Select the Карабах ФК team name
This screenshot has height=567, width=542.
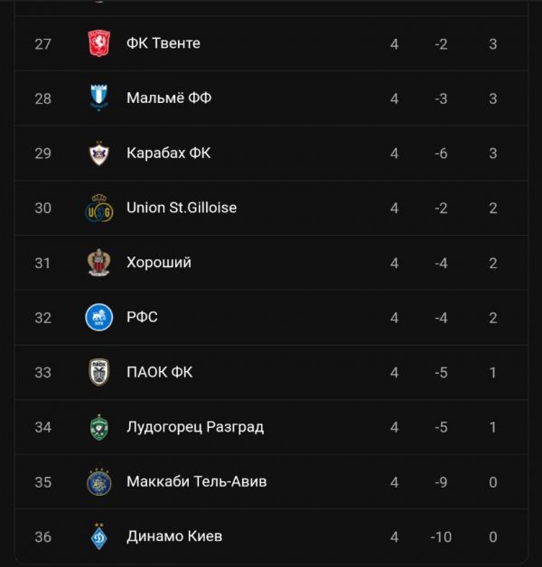click(x=169, y=153)
